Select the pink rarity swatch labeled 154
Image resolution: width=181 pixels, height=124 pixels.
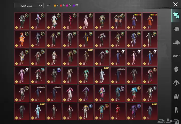pyautogui.click(x=68, y=5)
